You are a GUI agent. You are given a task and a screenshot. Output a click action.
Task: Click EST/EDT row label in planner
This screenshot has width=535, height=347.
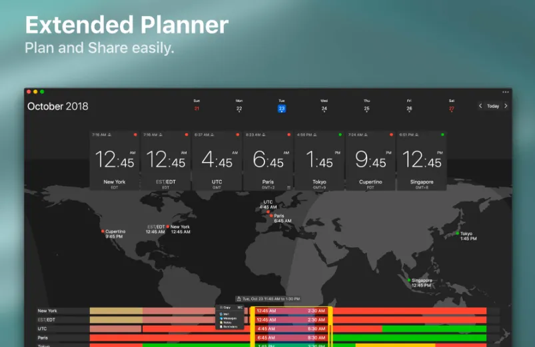pos(46,320)
